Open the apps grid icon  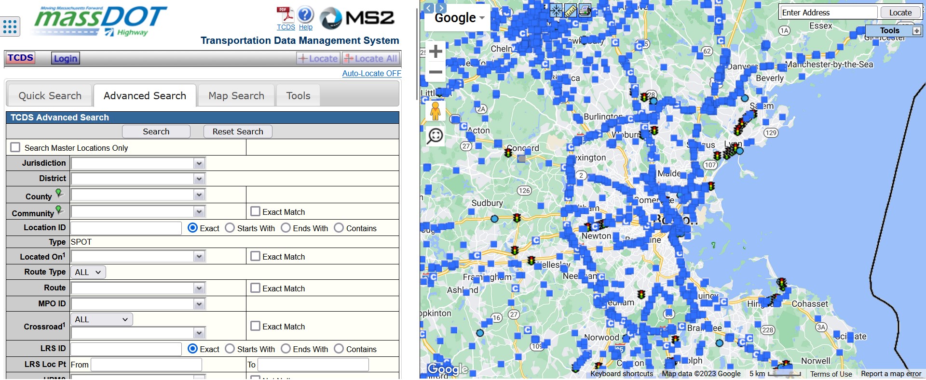coord(10,26)
